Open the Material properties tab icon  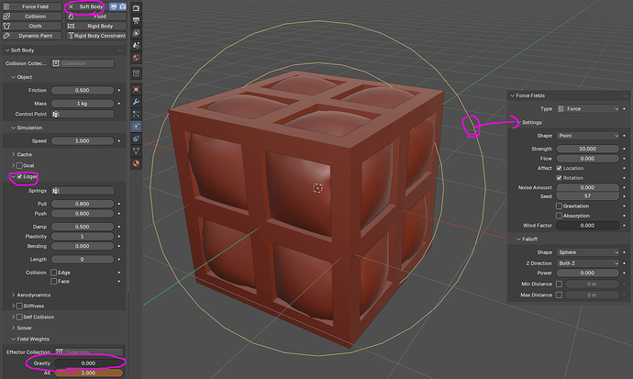(x=136, y=163)
